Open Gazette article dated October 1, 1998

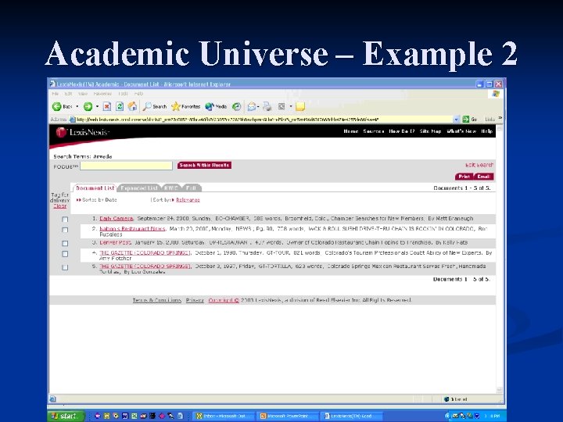[145, 253]
